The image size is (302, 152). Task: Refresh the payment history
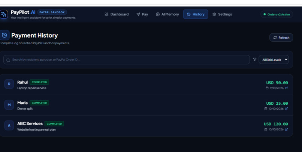click(x=281, y=38)
